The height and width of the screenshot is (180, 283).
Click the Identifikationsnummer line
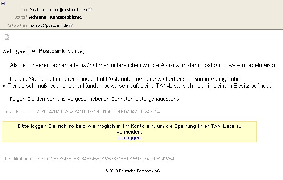pyautogui.click(x=88, y=159)
